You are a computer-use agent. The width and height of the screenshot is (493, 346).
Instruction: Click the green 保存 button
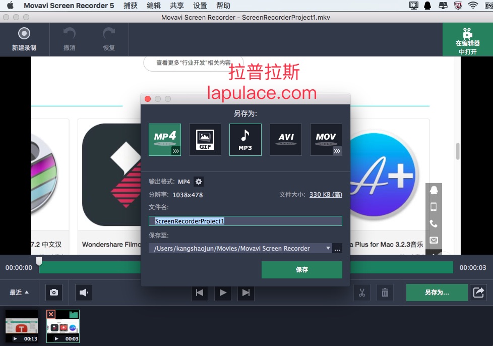[302, 269]
